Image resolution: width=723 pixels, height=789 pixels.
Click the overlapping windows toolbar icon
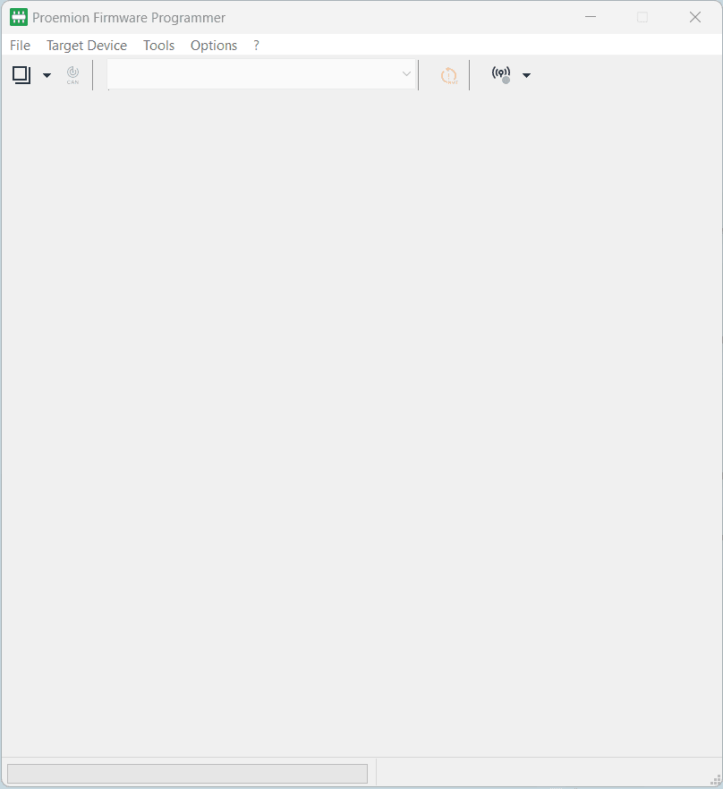[21, 75]
